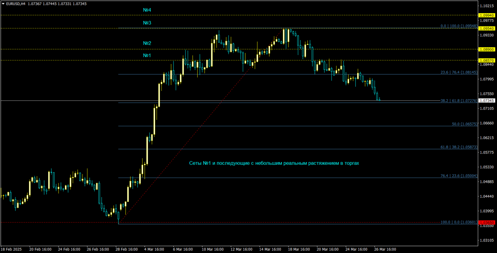Click the 24 Feb 16:00 time label
The height and width of the screenshot is (253, 497).
click(69, 250)
